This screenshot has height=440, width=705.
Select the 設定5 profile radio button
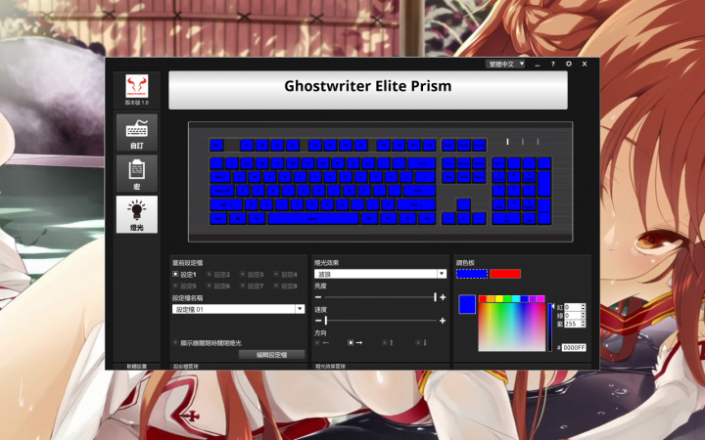(175, 286)
